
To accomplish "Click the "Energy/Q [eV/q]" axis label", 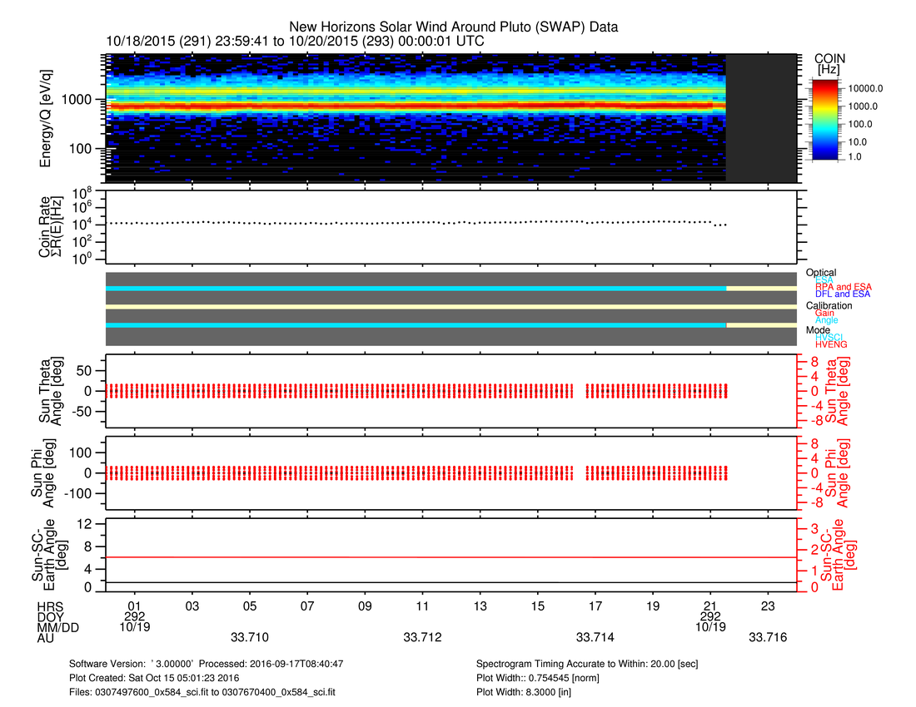I will click(x=46, y=118).
